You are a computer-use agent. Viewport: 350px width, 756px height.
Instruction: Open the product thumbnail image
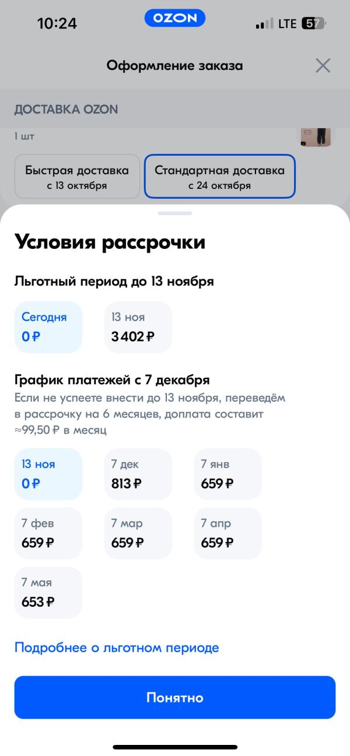click(x=316, y=137)
